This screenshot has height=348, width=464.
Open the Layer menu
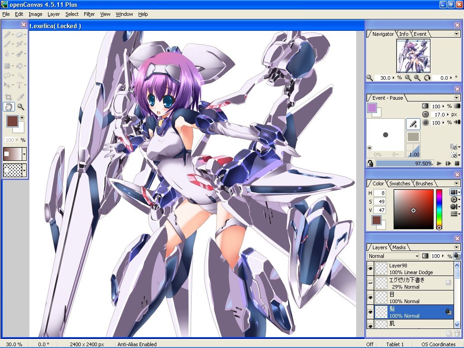point(53,14)
